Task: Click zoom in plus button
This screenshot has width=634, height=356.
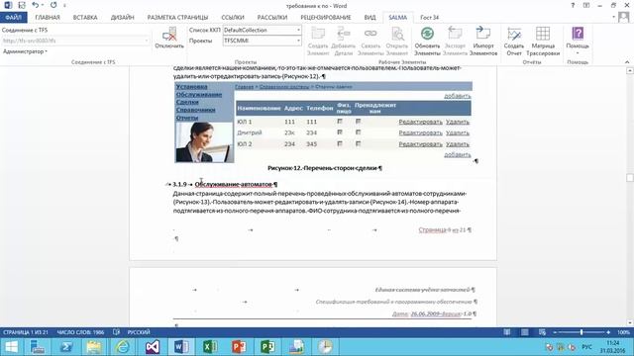Action: coord(608,332)
